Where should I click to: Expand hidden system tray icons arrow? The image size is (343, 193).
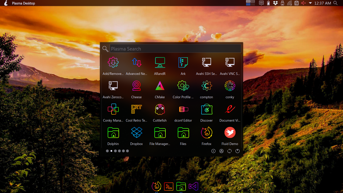(x=310, y=3)
